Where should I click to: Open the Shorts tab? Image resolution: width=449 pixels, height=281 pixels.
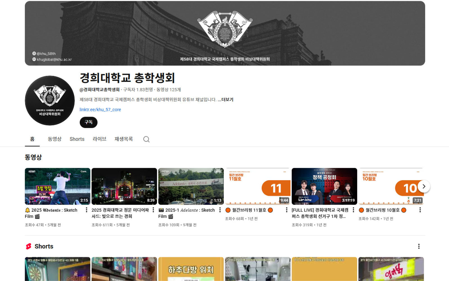click(x=77, y=139)
